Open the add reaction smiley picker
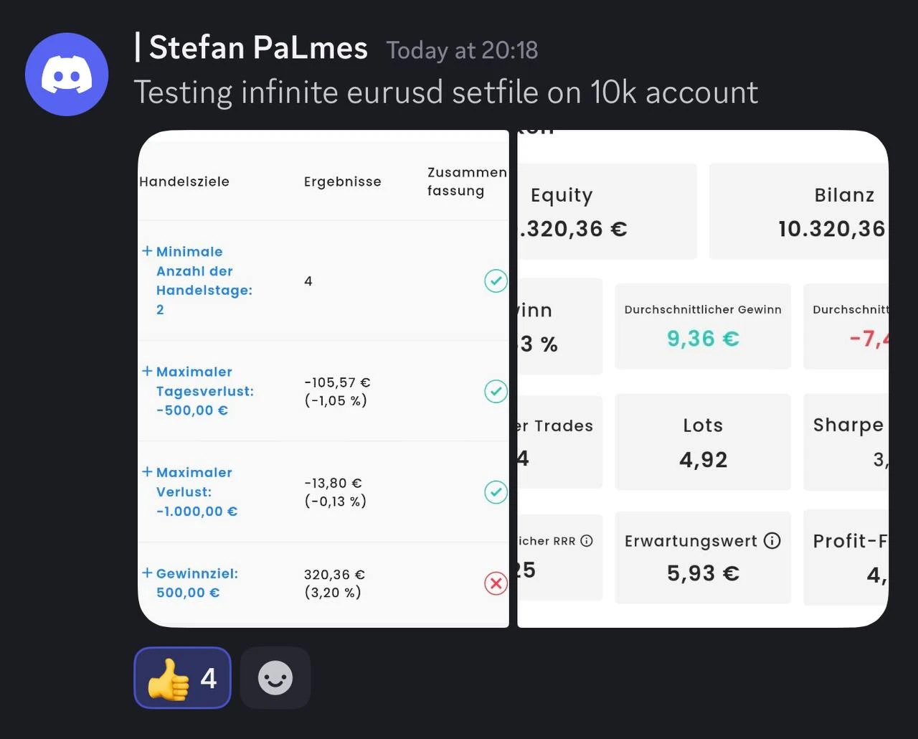 click(275, 678)
